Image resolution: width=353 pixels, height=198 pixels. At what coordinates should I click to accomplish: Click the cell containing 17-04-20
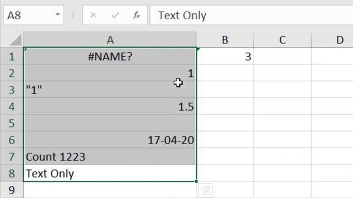click(110, 140)
